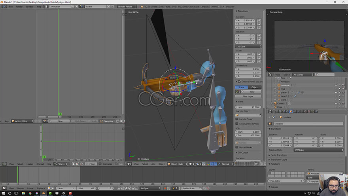Toggle selectability arrow of the mag object
348x196 pixels.
[x=340, y=89]
